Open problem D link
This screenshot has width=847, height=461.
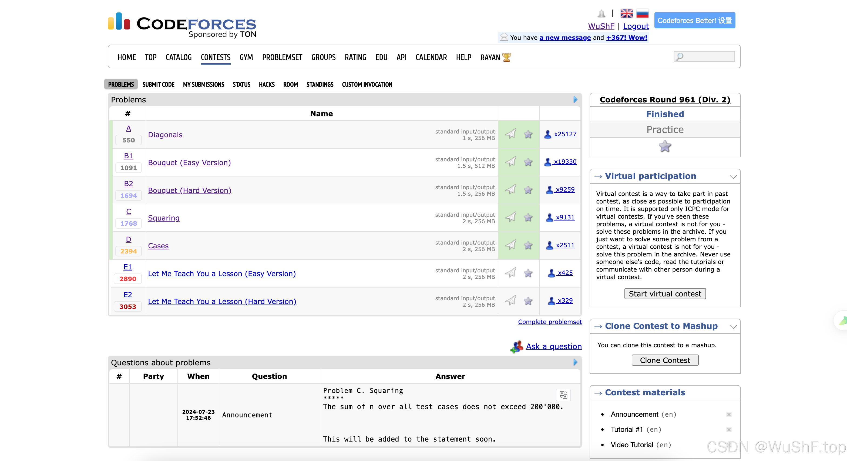coord(129,239)
